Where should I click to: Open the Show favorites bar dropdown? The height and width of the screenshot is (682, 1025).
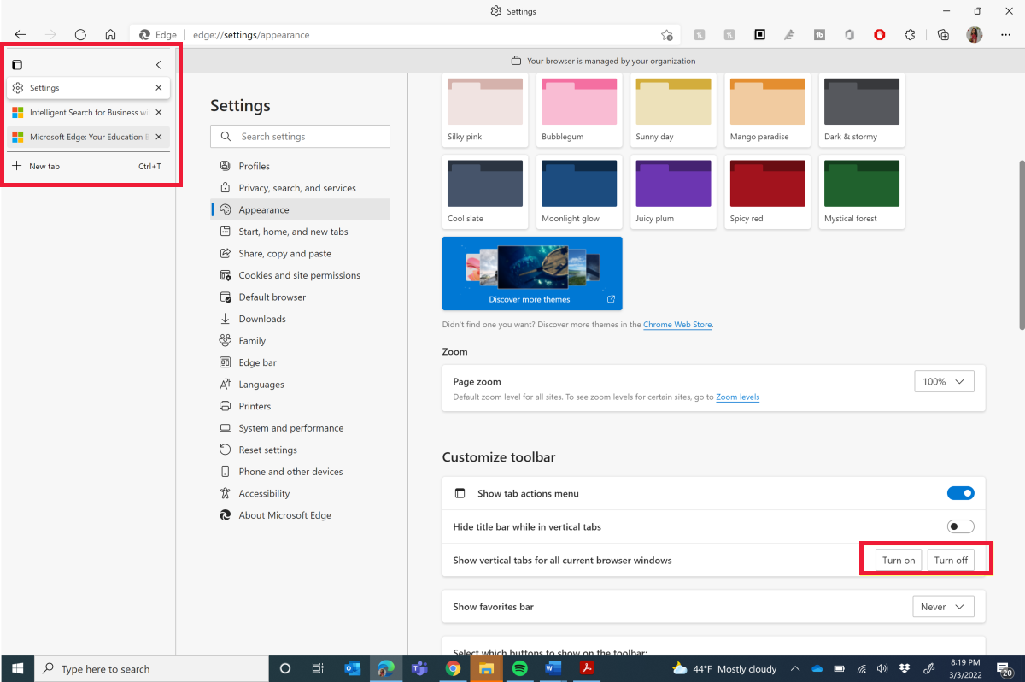pos(943,606)
